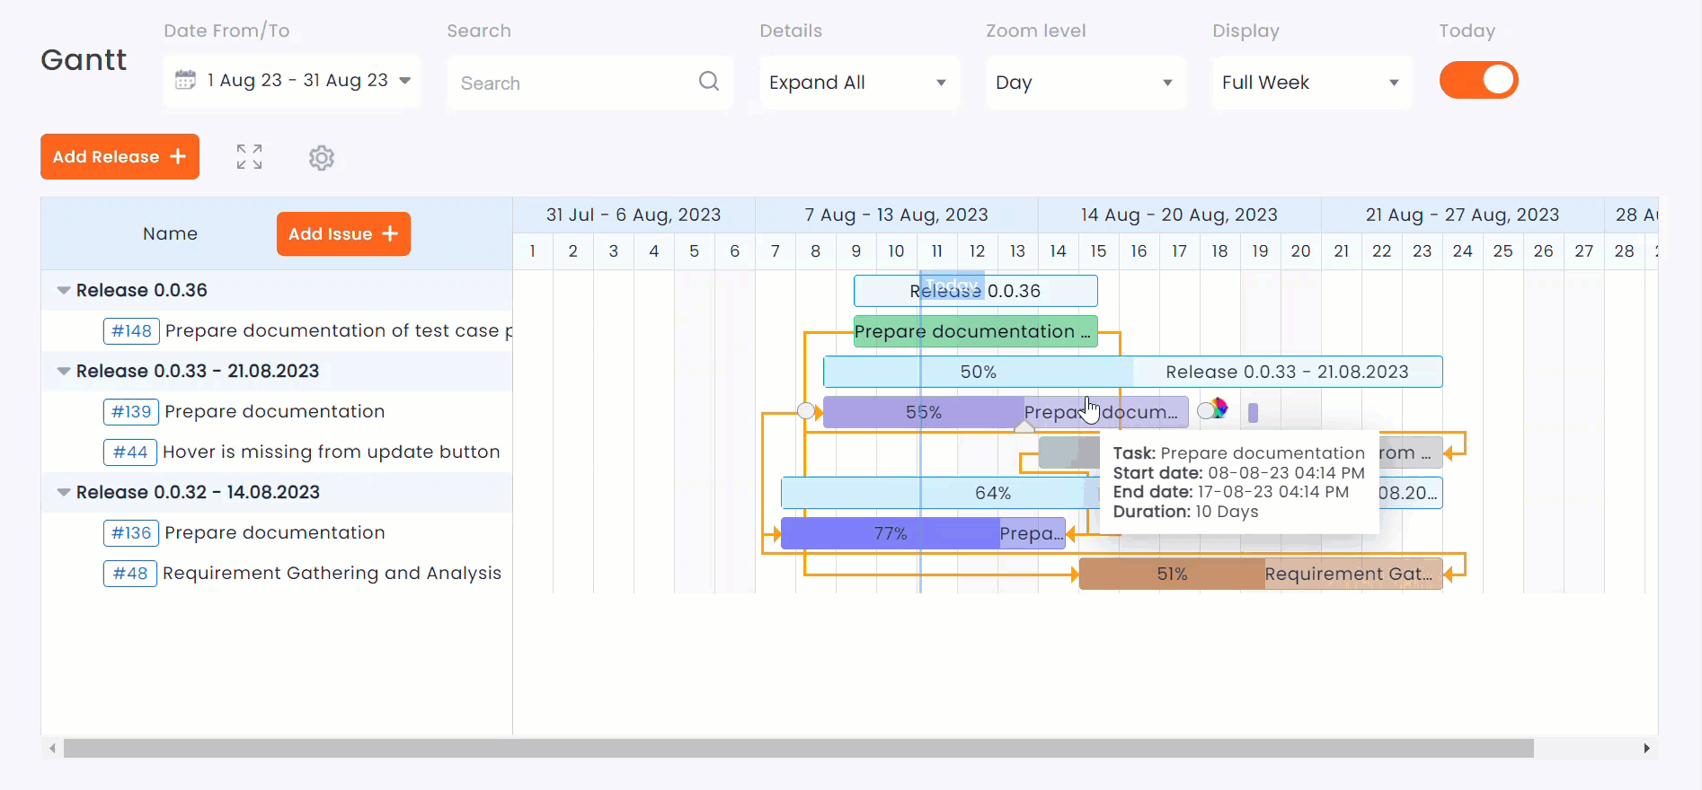Screen dimensions: 1702x790
Task: Click the search magnifier icon
Action: pyautogui.click(x=709, y=82)
